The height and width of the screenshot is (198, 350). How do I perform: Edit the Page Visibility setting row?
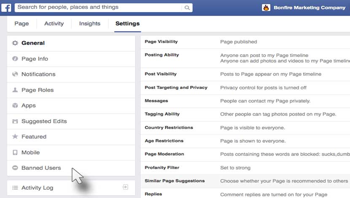pos(245,42)
